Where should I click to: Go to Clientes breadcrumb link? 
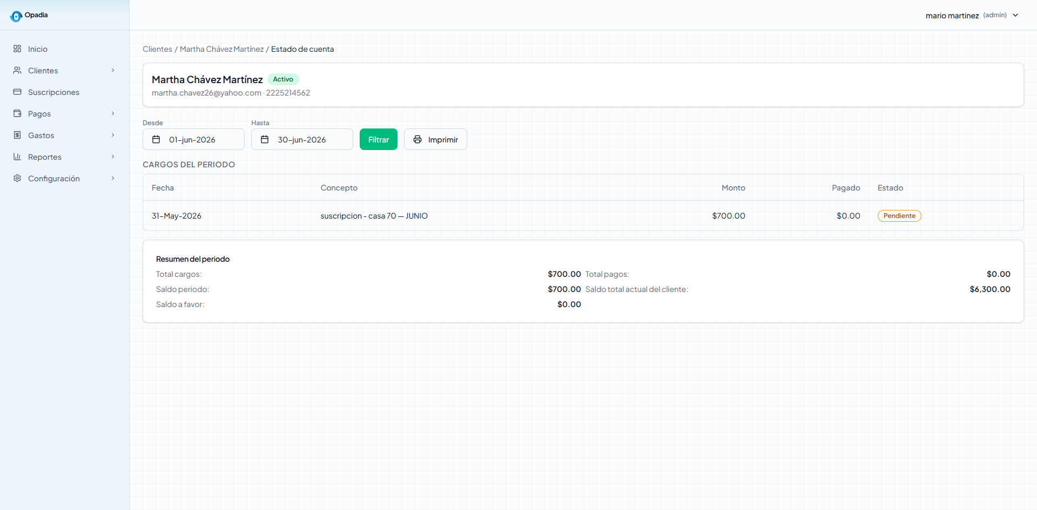tap(157, 49)
